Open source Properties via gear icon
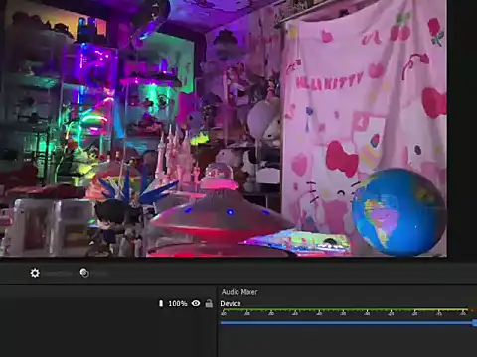 coord(35,273)
